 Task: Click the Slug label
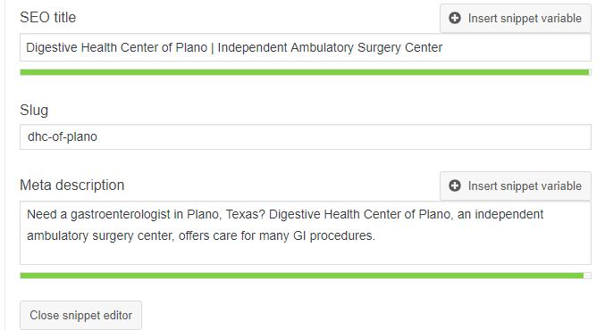click(x=34, y=111)
